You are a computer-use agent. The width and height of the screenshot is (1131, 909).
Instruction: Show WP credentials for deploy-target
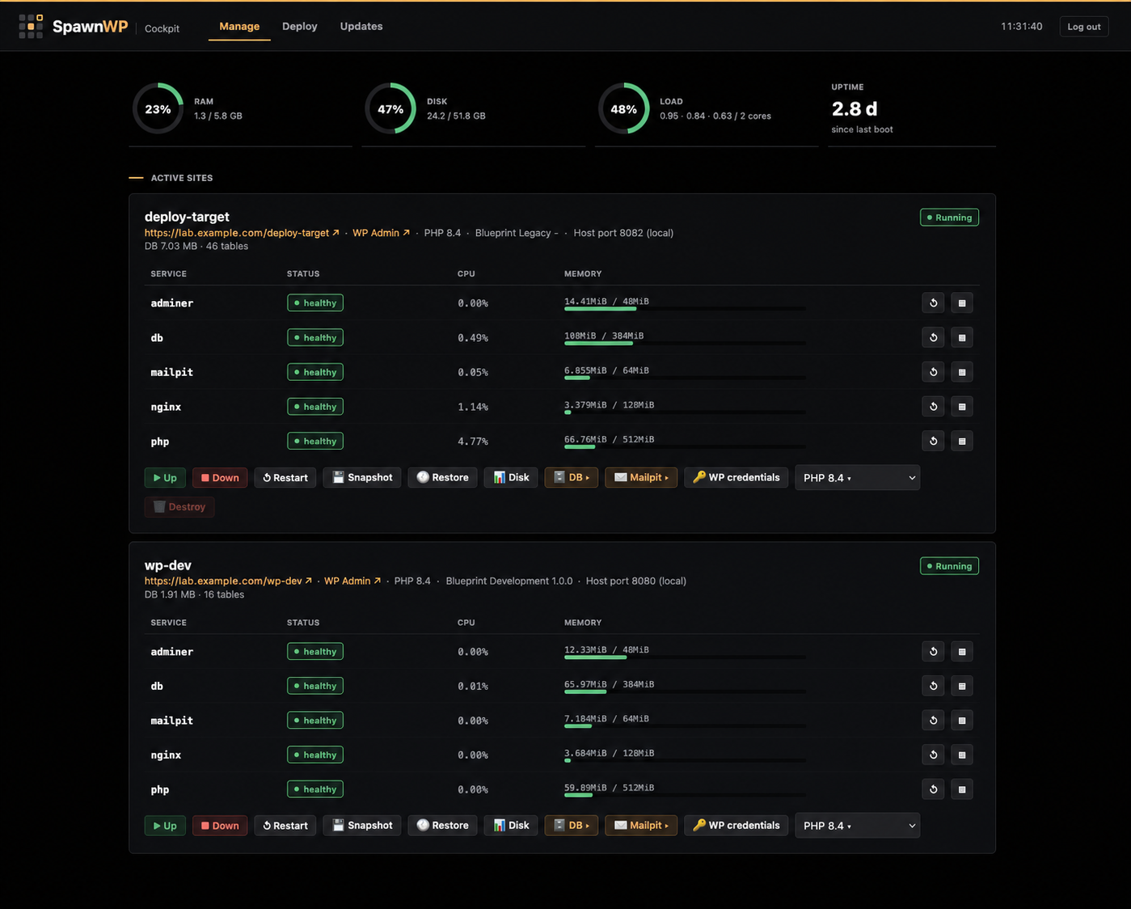point(736,478)
